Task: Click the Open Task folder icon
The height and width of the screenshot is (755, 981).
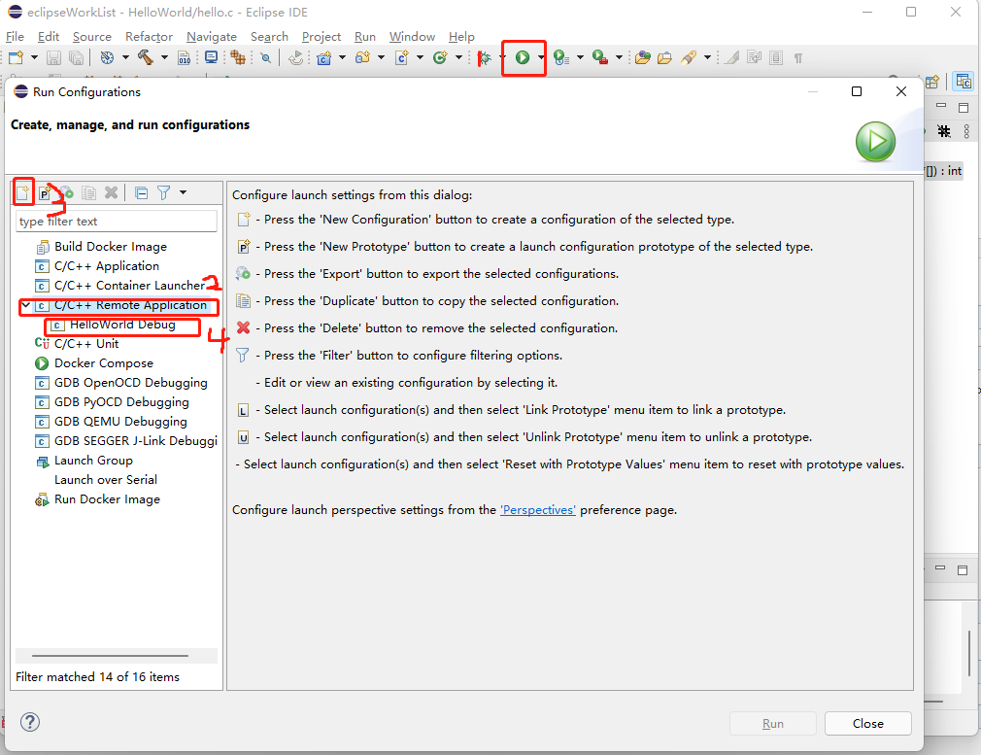Action: click(x=664, y=57)
